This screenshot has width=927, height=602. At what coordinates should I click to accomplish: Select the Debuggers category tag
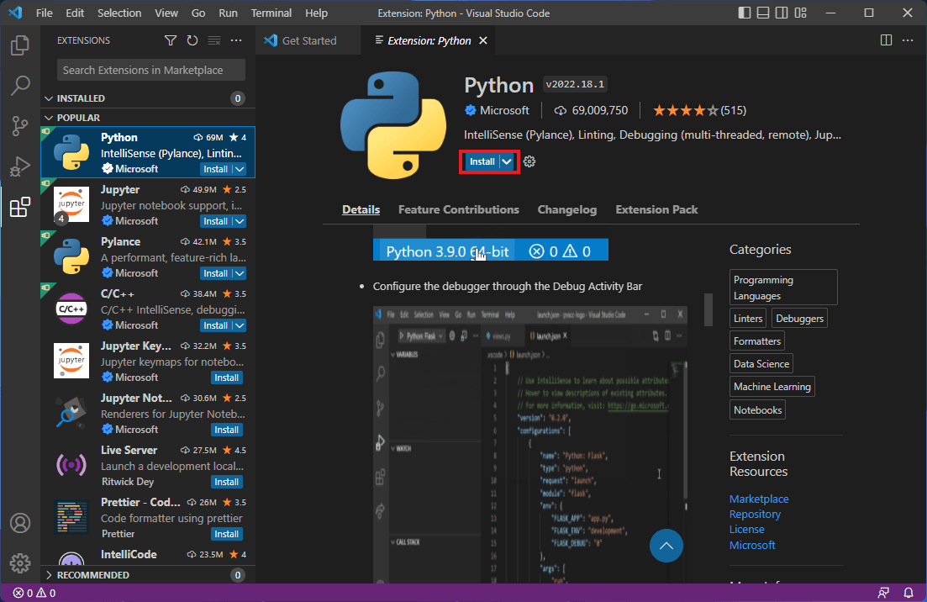[x=799, y=318]
